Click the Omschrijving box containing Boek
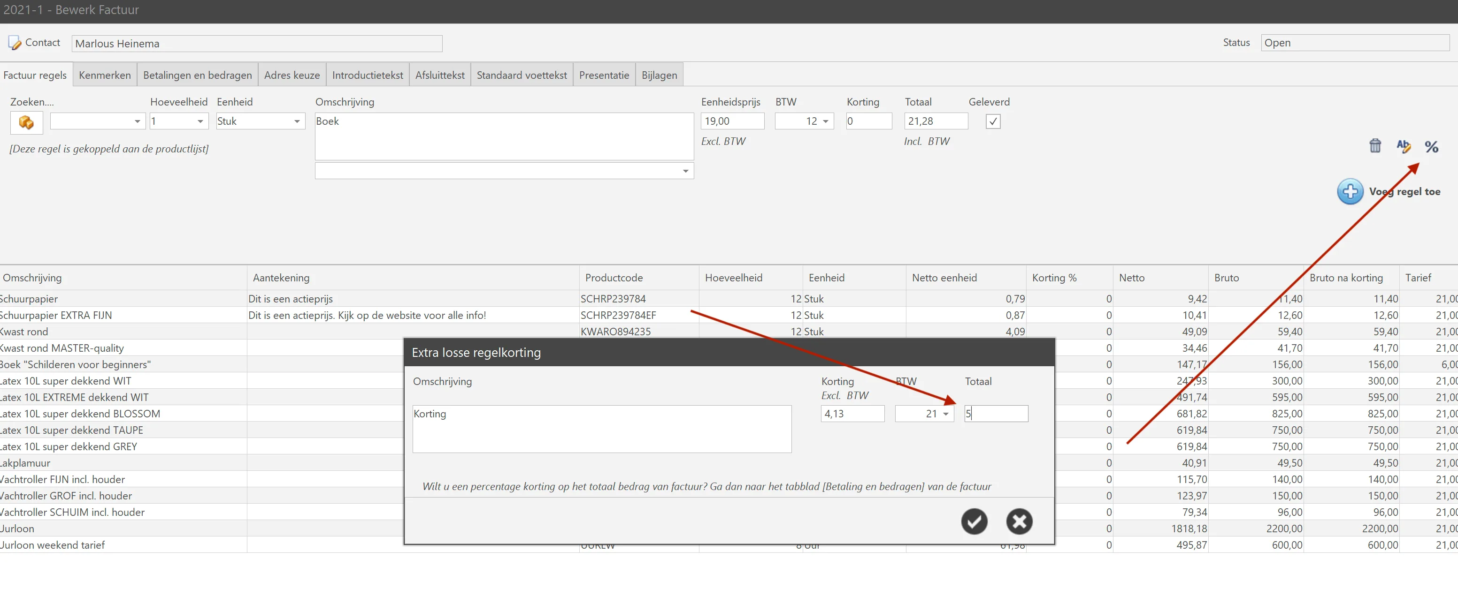 click(x=504, y=136)
